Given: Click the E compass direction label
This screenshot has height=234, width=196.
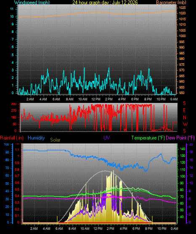Looking at the screenshot, I should coord(184,110).
